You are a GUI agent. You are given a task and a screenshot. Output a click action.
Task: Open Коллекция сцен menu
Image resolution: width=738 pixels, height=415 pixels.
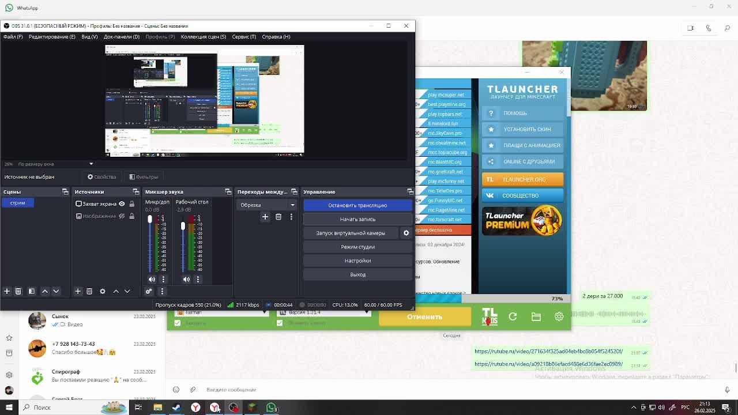204,37
